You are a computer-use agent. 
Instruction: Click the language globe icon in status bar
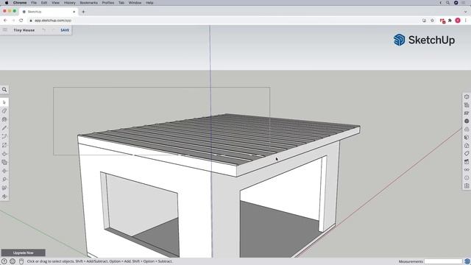[13, 261]
